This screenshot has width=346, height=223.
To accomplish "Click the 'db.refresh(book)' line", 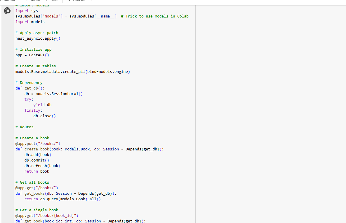I will 42,166.
